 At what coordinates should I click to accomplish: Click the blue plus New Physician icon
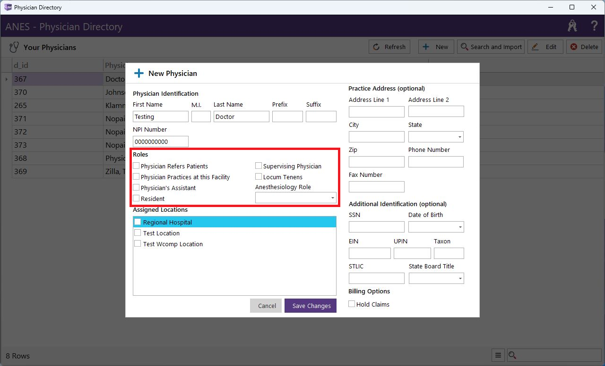pyautogui.click(x=139, y=73)
